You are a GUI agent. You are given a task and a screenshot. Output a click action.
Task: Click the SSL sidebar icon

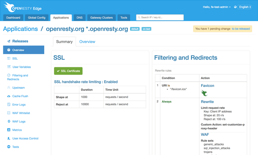click(9, 58)
